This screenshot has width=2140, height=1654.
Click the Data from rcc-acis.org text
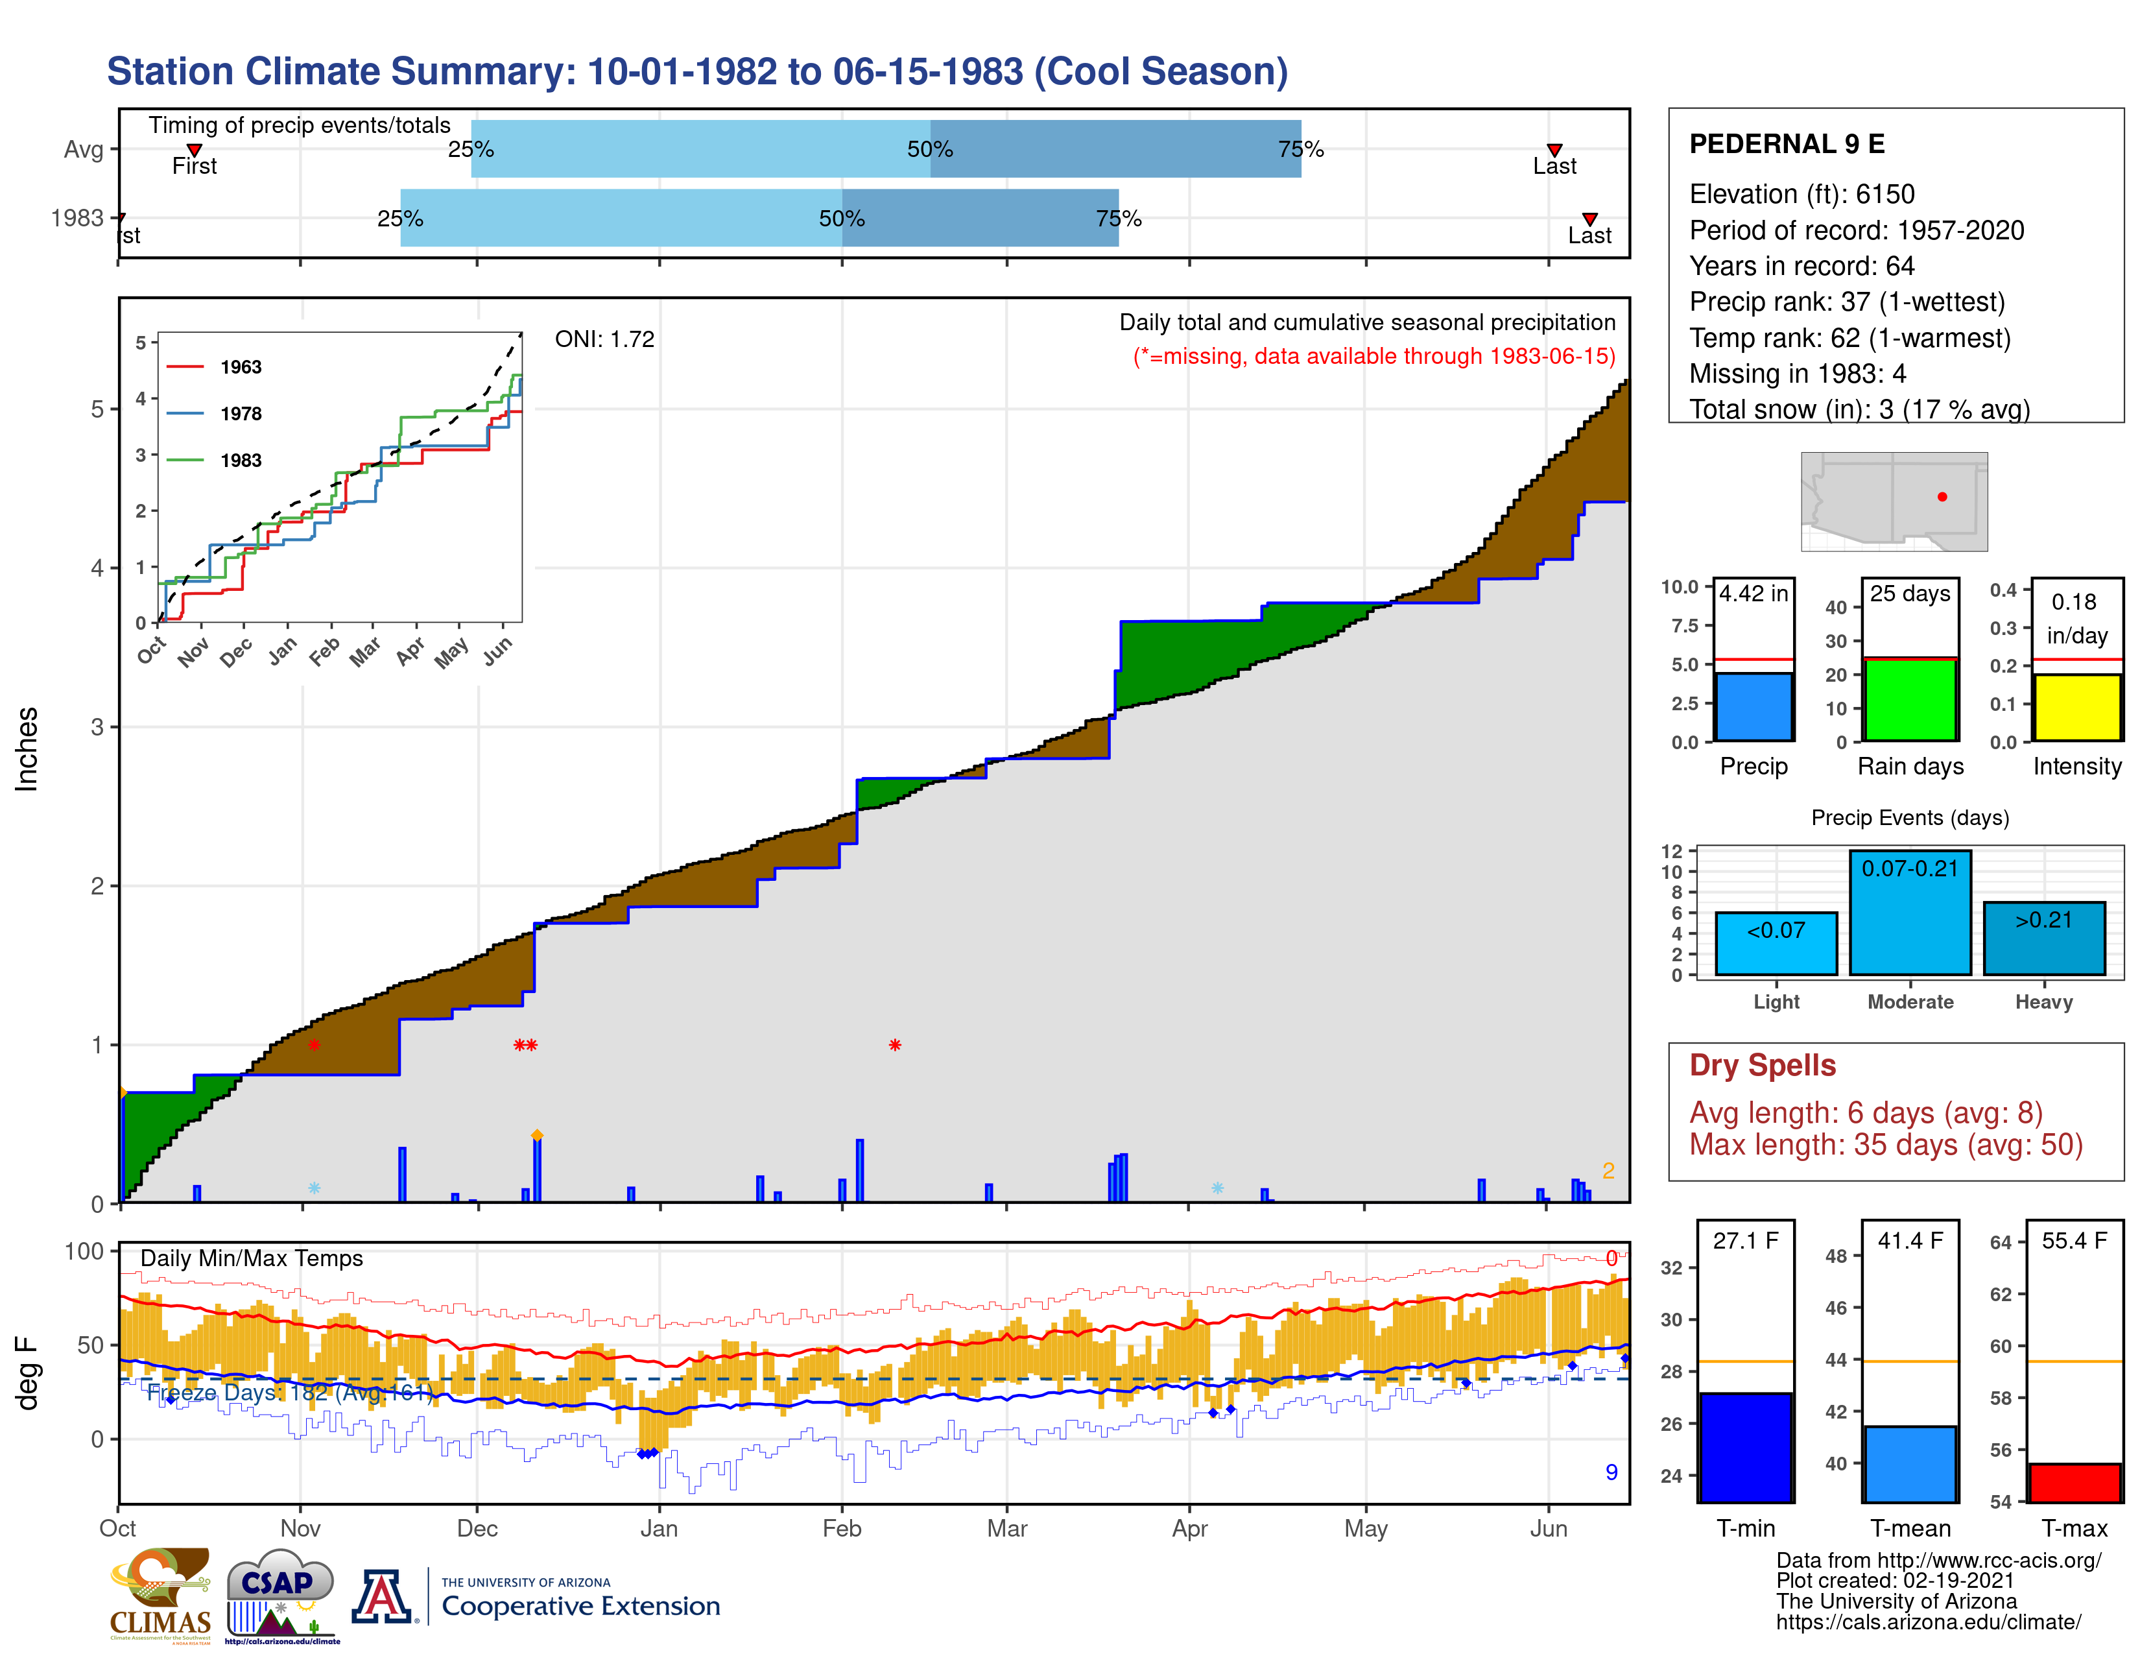point(1939,1560)
